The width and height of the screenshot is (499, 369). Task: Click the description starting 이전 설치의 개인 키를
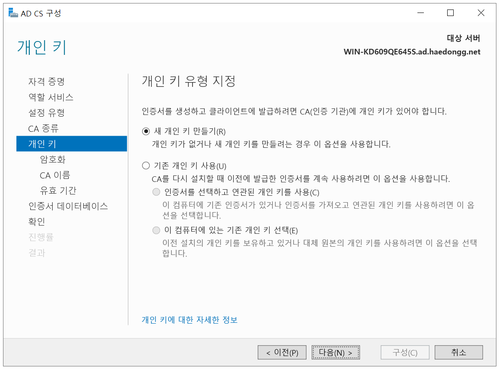(x=319, y=248)
